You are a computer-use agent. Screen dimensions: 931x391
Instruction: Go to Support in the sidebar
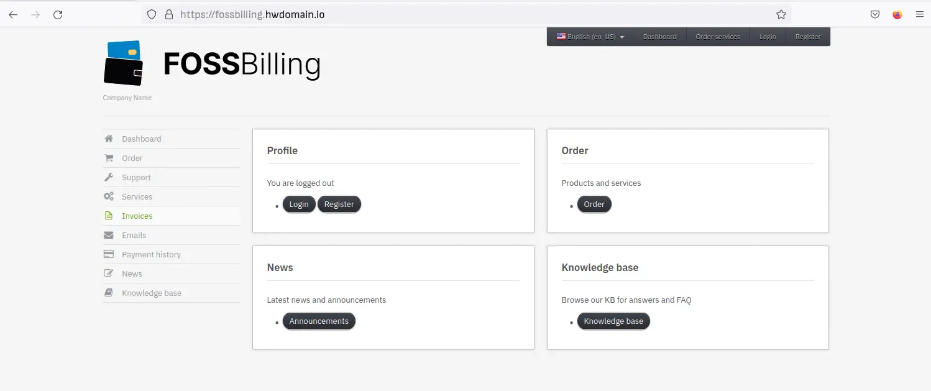[x=172, y=177]
